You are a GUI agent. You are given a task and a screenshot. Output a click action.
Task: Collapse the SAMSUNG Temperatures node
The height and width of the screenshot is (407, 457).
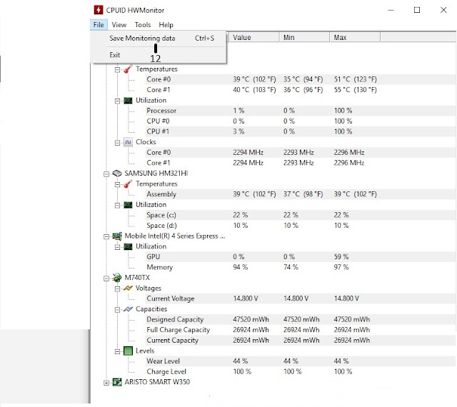click(x=117, y=184)
